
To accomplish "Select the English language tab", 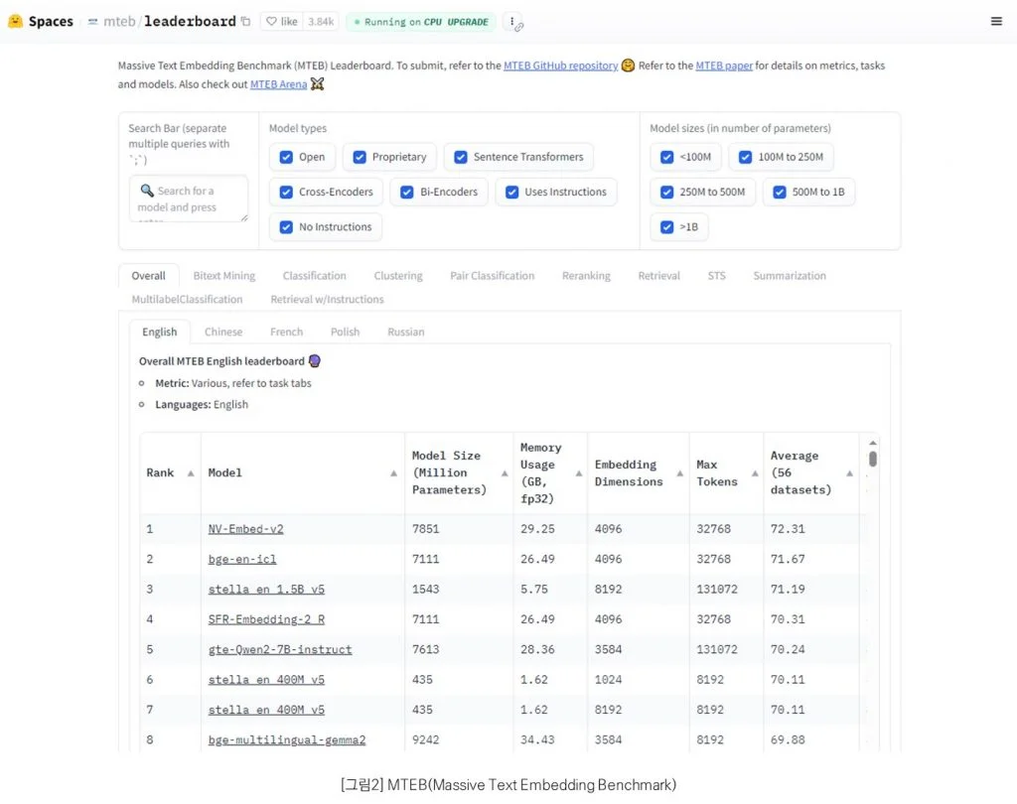I will [x=160, y=332].
